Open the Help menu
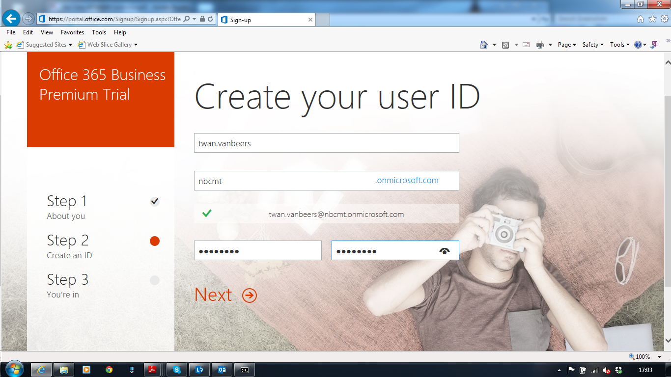 (x=120, y=32)
